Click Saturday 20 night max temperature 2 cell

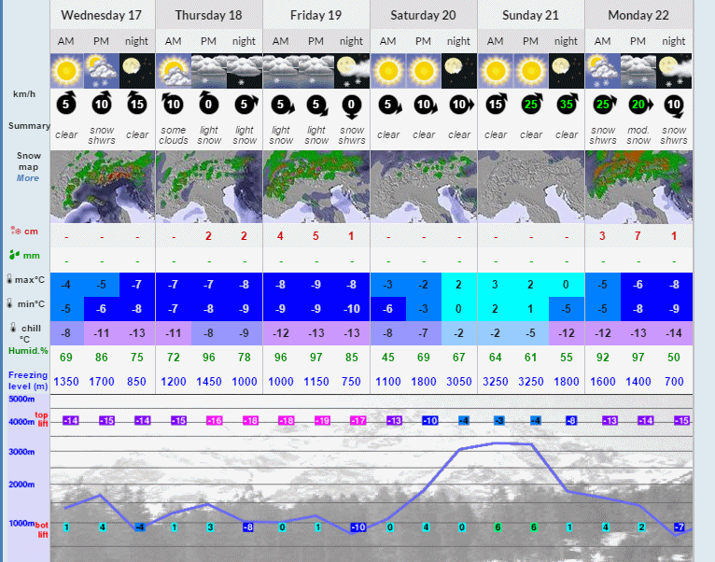click(458, 285)
